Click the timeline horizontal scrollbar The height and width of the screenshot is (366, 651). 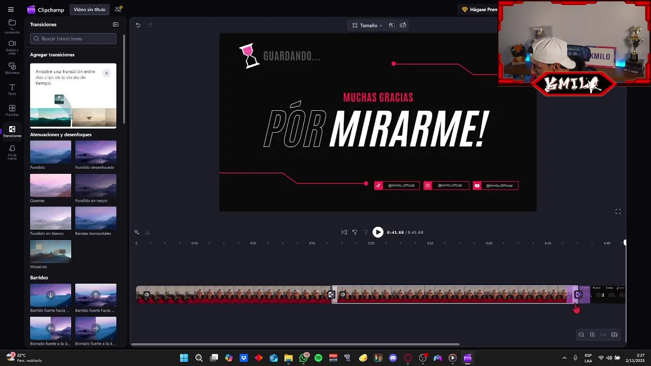click(x=295, y=344)
